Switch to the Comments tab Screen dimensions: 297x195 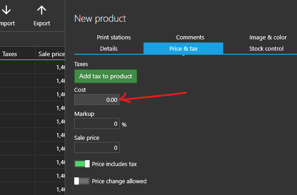pos(190,37)
